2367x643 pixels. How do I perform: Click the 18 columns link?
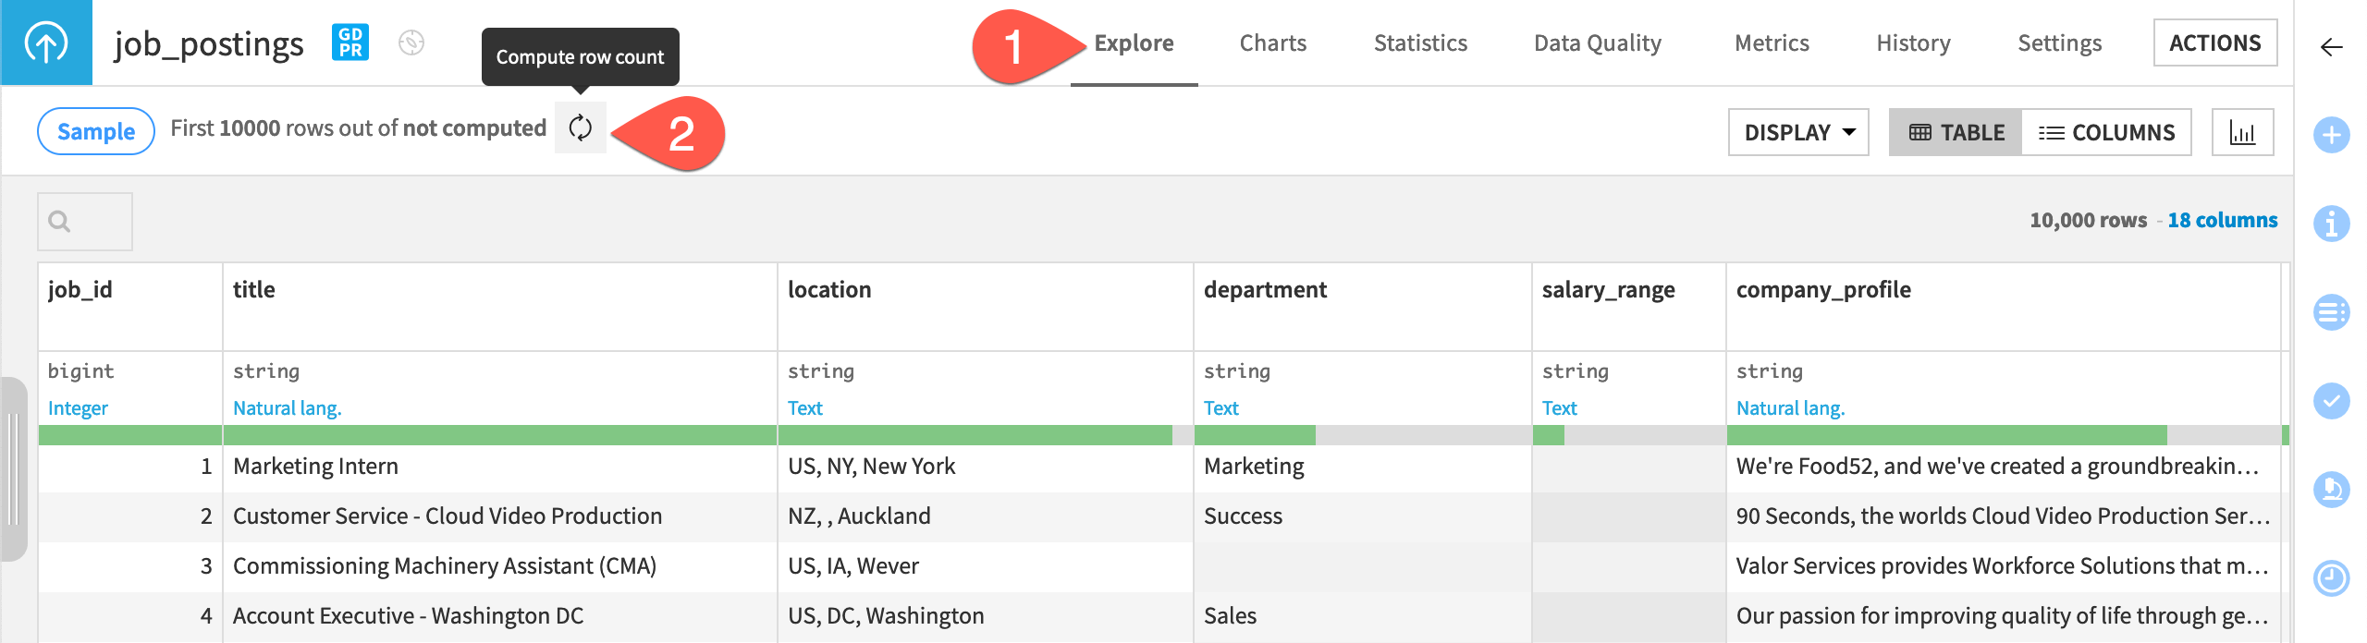[x=2222, y=220]
